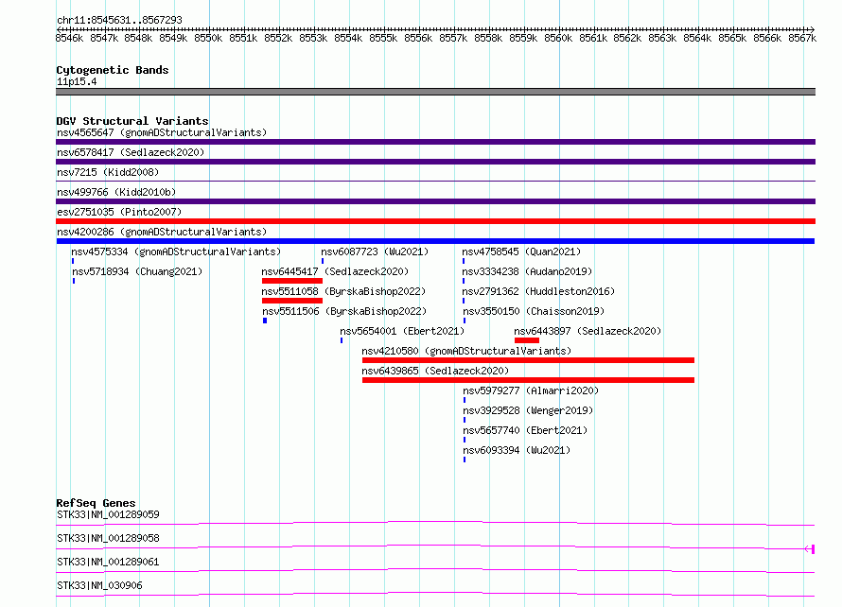
Task: Click the purple bar under nsv499766
Action: pos(435,201)
